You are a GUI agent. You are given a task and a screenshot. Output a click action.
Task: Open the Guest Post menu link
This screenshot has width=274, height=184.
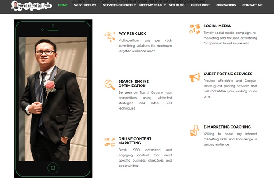(x=200, y=5)
